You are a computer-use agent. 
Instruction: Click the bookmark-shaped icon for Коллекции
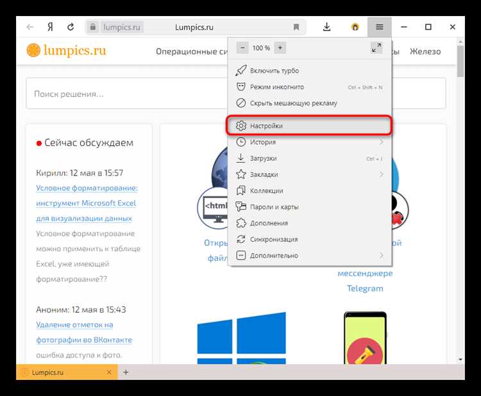241,191
